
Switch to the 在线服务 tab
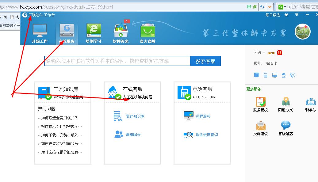coord(67,33)
